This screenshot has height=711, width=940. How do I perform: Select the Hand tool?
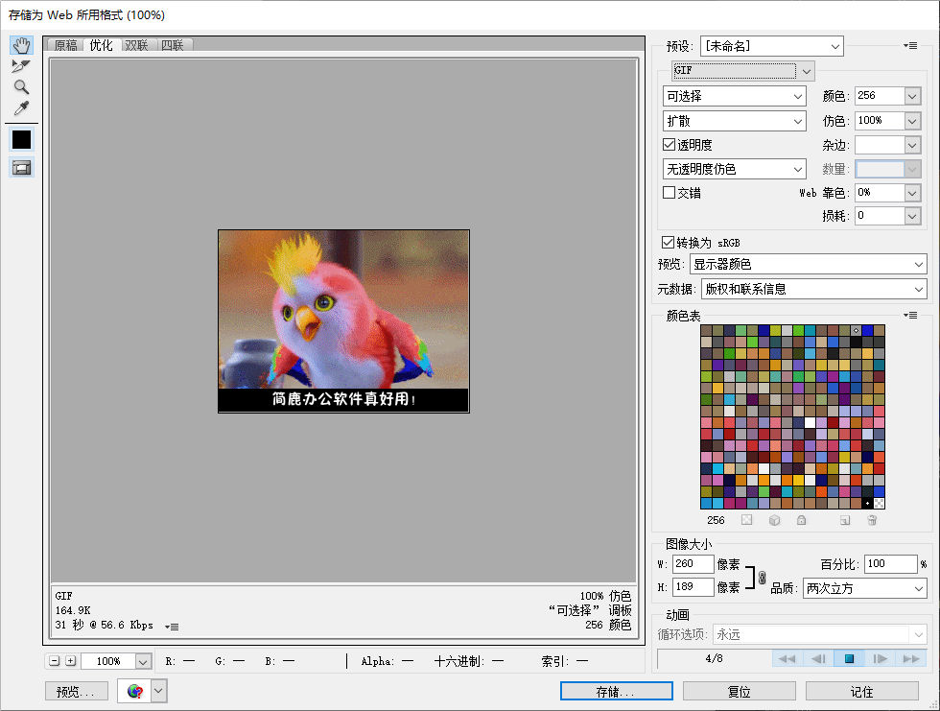pos(21,46)
